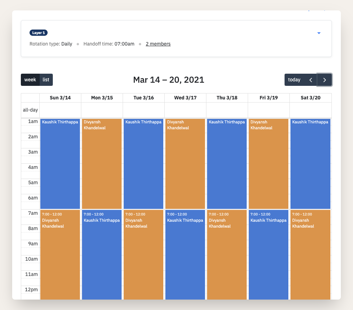Jump to today in the calendar
The width and height of the screenshot is (353, 310).
[294, 80]
